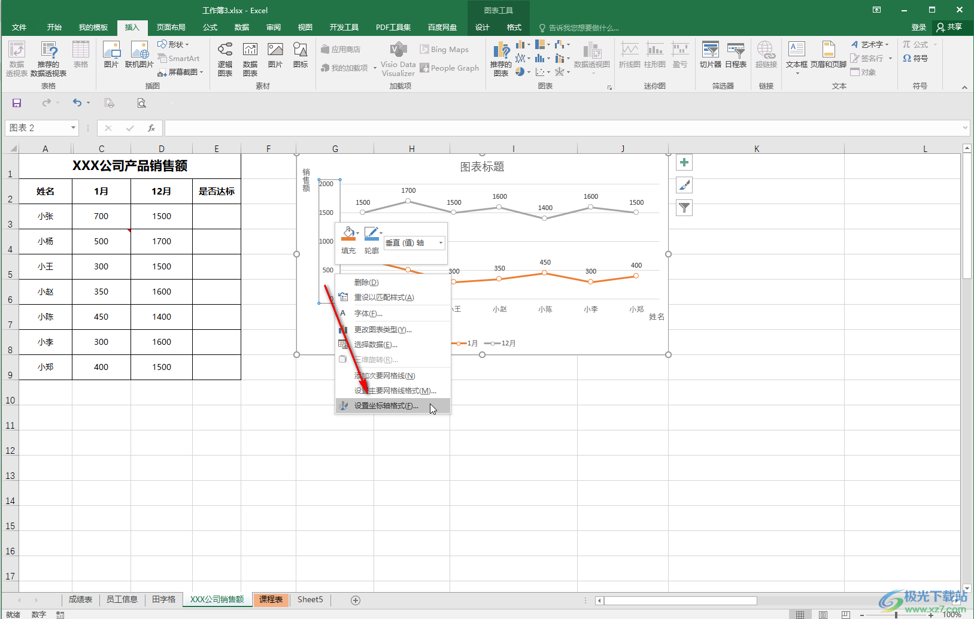
Task: Insert a Symbol
Action: pos(915,58)
